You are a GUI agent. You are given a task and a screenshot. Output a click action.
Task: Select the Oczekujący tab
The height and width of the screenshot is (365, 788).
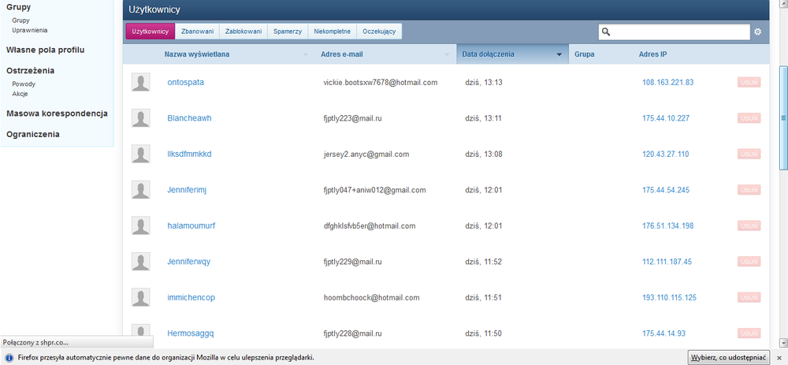(x=380, y=32)
